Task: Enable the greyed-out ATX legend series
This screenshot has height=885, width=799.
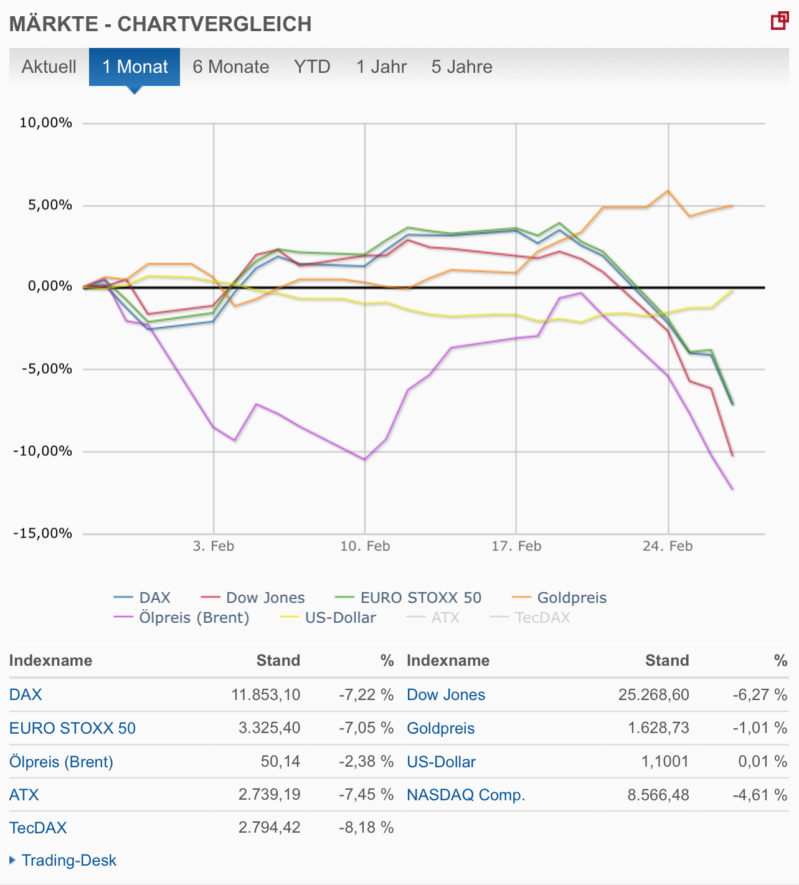Action: (445, 618)
